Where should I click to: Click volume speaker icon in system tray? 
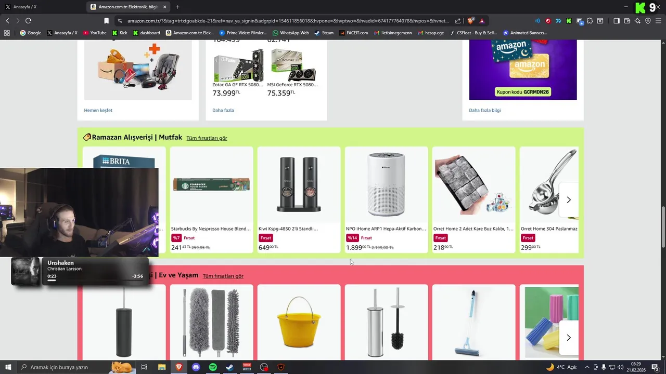[621, 367]
